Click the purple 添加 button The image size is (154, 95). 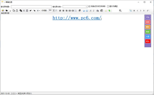coord(148,17)
